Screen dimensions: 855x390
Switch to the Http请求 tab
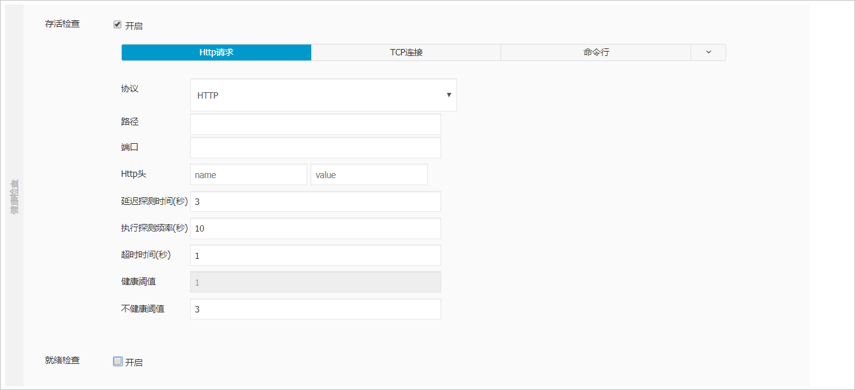point(217,52)
